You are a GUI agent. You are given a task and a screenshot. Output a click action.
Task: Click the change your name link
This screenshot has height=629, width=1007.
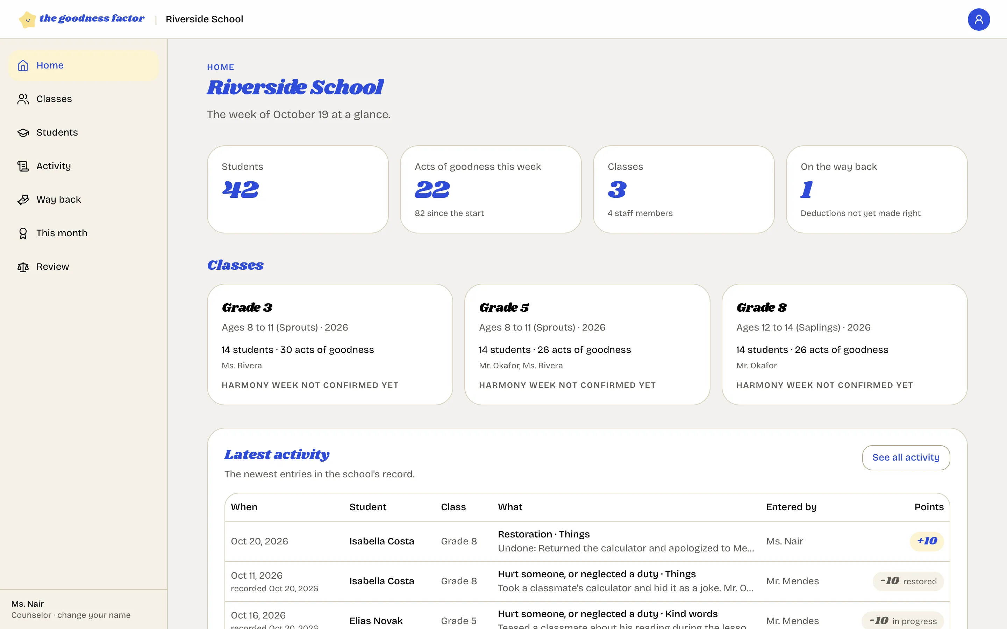(x=94, y=615)
